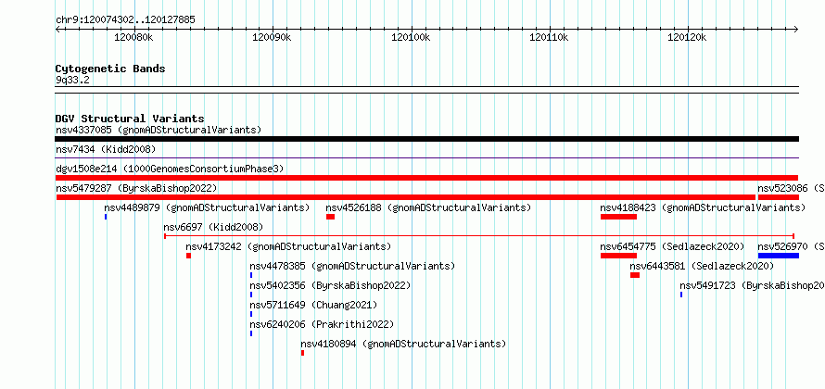The height and width of the screenshot is (389, 825).
Task: Open nsv4526188 gnomAD variant label
Action: coord(428,207)
